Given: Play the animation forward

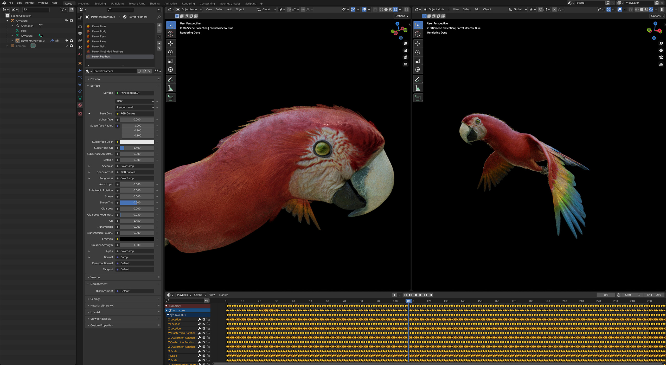Looking at the screenshot, I should [x=420, y=295].
